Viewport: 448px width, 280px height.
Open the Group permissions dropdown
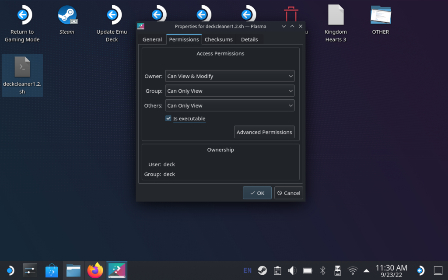(x=230, y=91)
